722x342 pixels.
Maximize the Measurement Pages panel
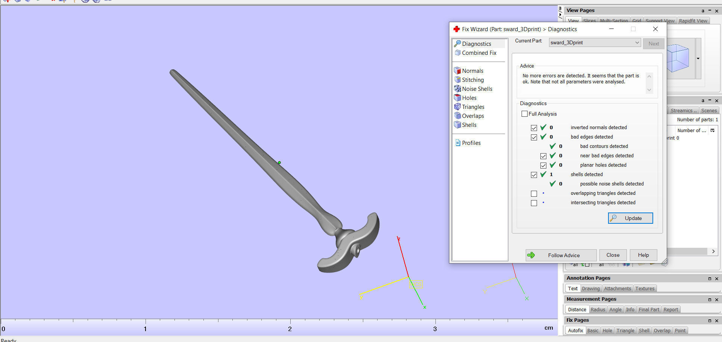pos(710,300)
